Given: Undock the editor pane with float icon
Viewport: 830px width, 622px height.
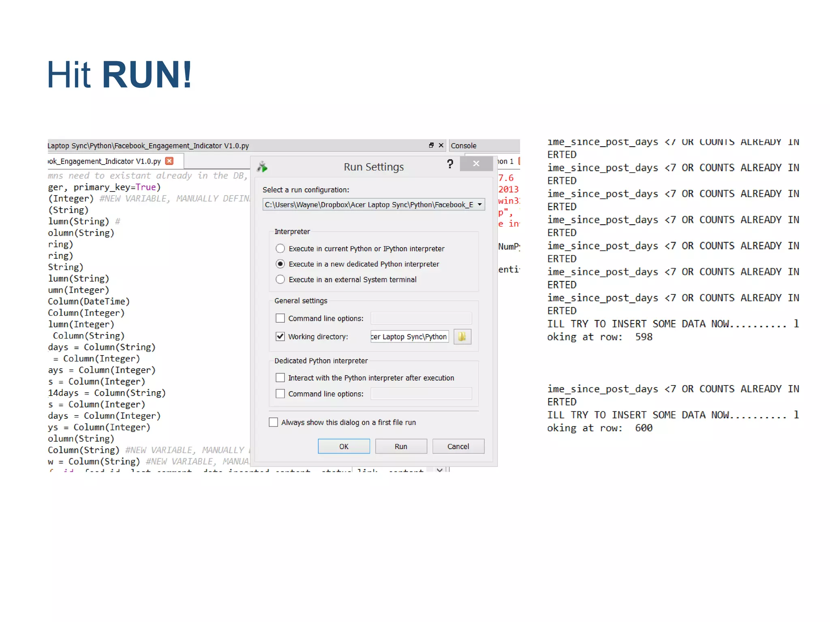Looking at the screenshot, I should click(x=431, y=145).
